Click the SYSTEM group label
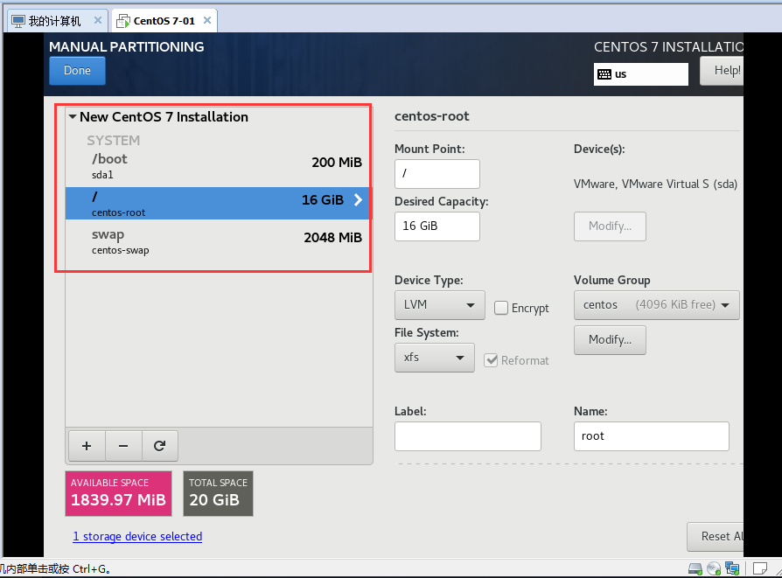The height and width of the screenshot is (578, 782). 113,141
